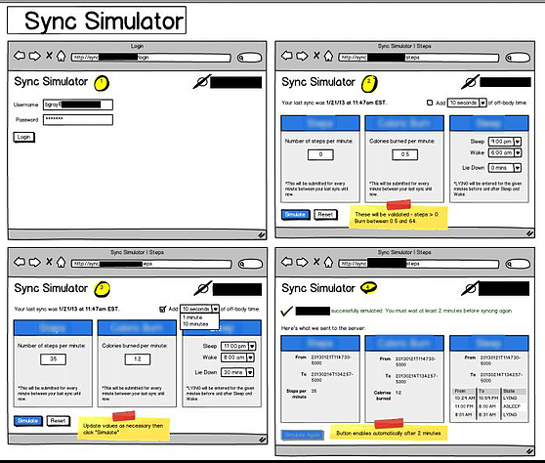Click the Simulate Again button
Image resolution: width=545 pixels, height=463 pixels.
303,435
